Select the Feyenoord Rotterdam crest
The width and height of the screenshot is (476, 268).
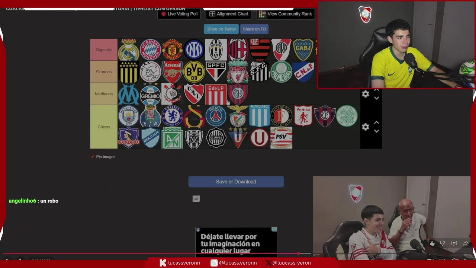(x=282, y=116)
